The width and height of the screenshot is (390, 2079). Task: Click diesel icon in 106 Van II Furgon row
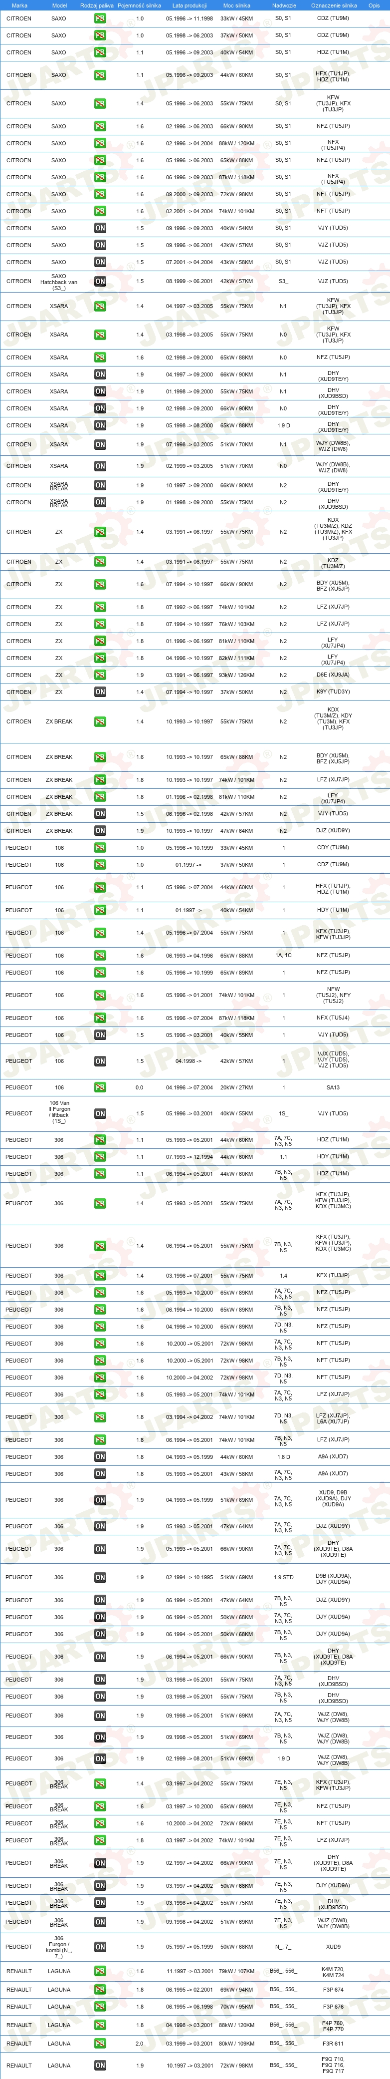click(x=100, y=1114)
